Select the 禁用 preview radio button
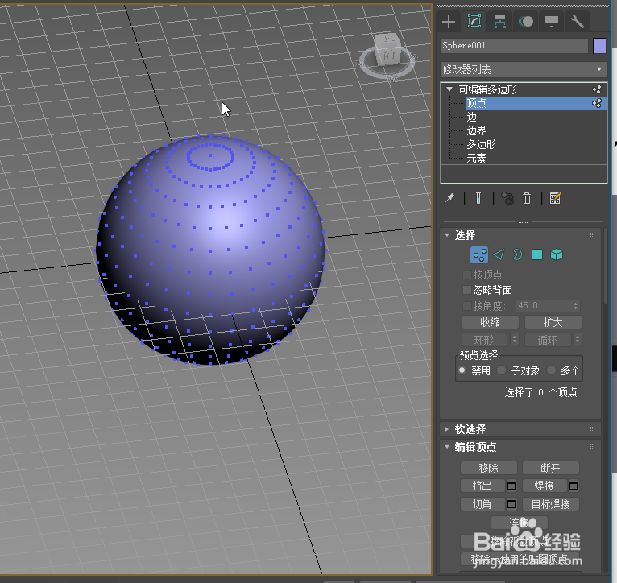This screenshot has width=617, height=583. (462, 370)
